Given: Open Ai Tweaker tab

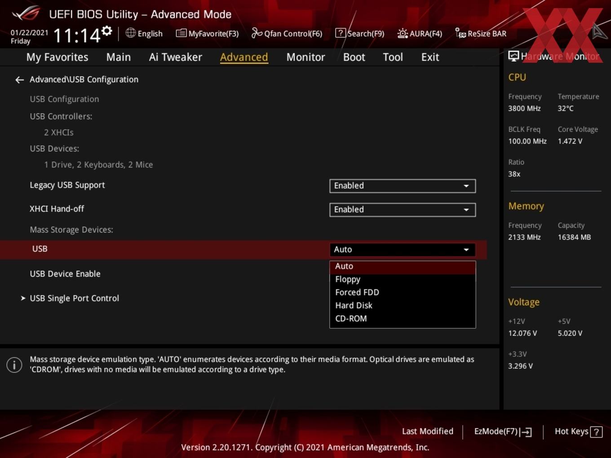Looking at the screenshot, I should click(x=176, y=57).
